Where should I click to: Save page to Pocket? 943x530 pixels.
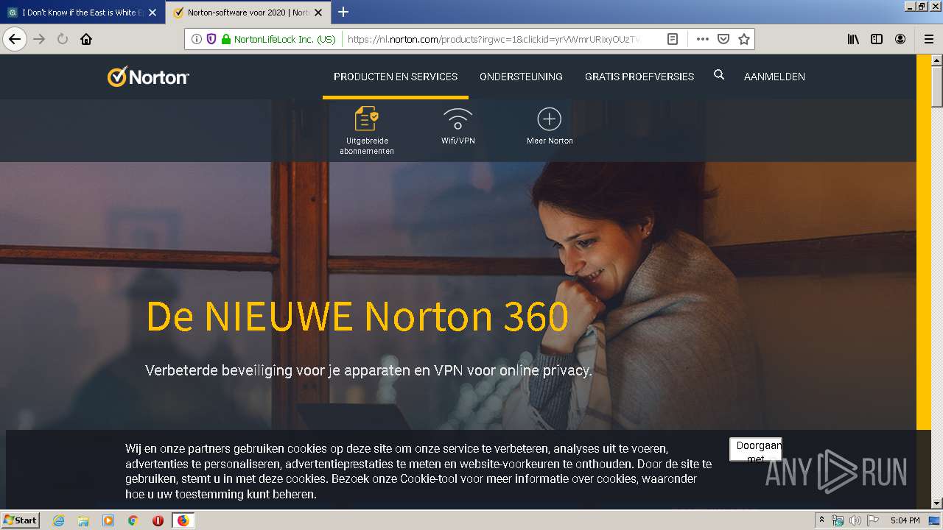[723, 39]
